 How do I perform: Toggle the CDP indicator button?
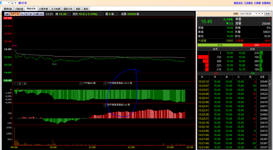click(41, 14)
